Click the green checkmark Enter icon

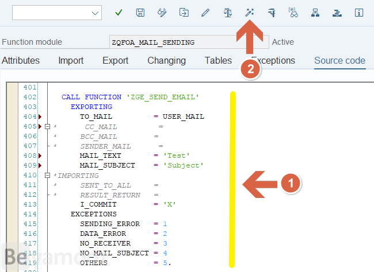tap(119, 12)
